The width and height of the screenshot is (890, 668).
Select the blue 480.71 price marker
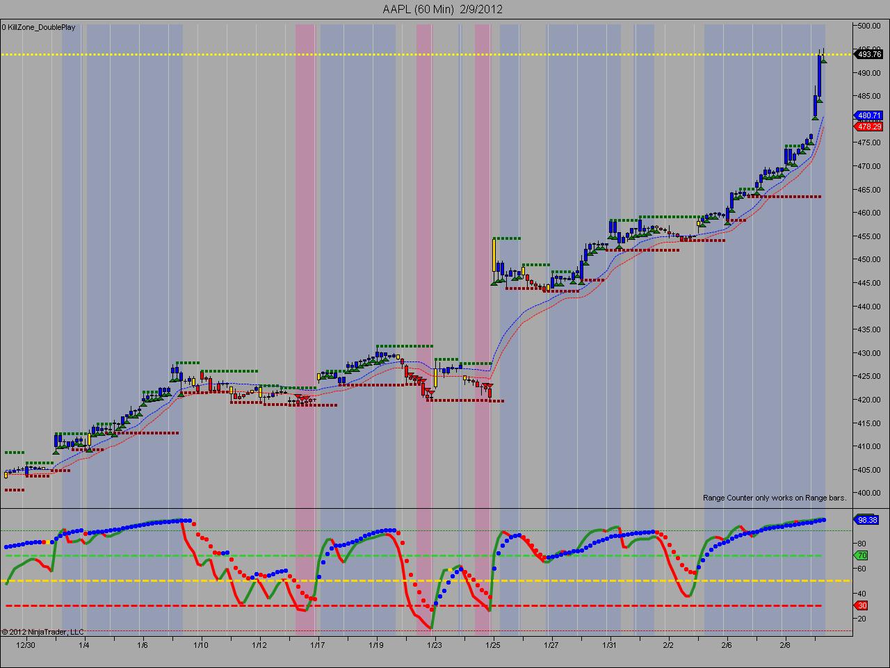click(869, 115)
